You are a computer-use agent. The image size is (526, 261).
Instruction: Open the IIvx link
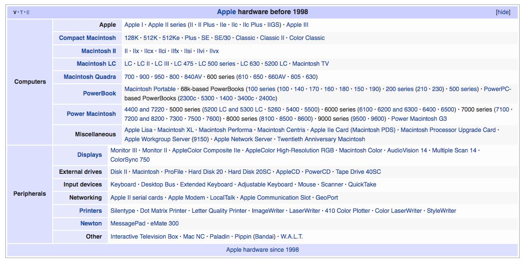214,51
